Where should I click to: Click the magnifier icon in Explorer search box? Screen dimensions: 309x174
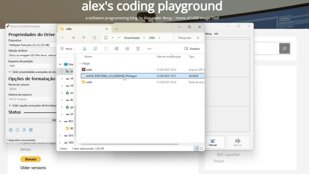tap(198, 38)
